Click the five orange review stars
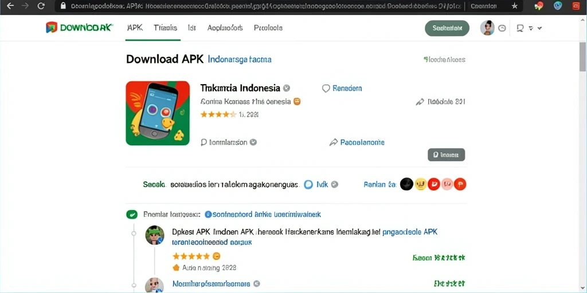 [191, 256]
